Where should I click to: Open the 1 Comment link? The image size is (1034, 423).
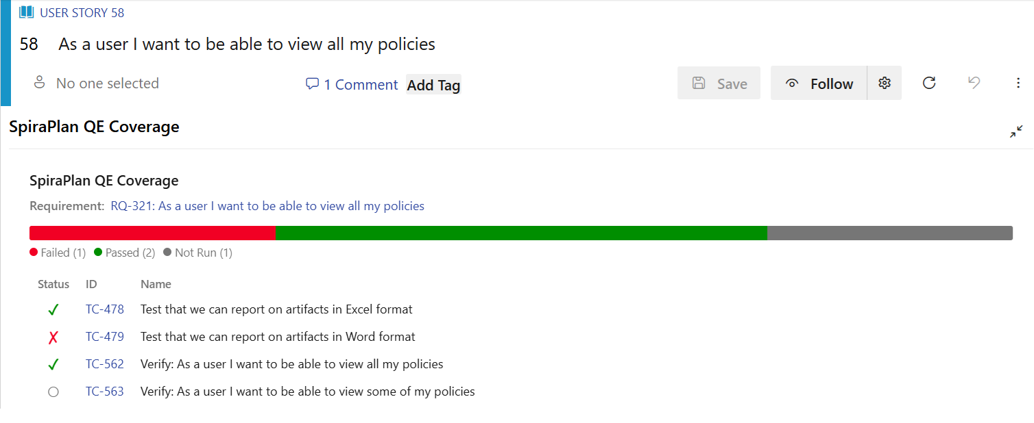[x=361, y=85]
